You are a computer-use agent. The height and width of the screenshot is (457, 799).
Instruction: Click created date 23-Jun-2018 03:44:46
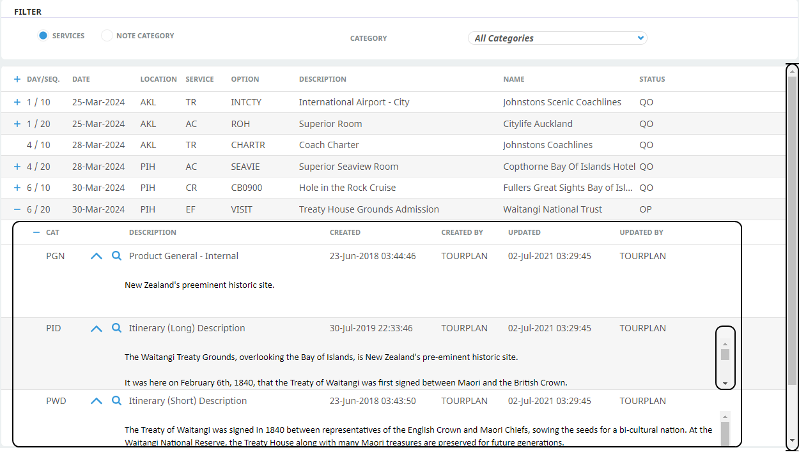point(373,256)
